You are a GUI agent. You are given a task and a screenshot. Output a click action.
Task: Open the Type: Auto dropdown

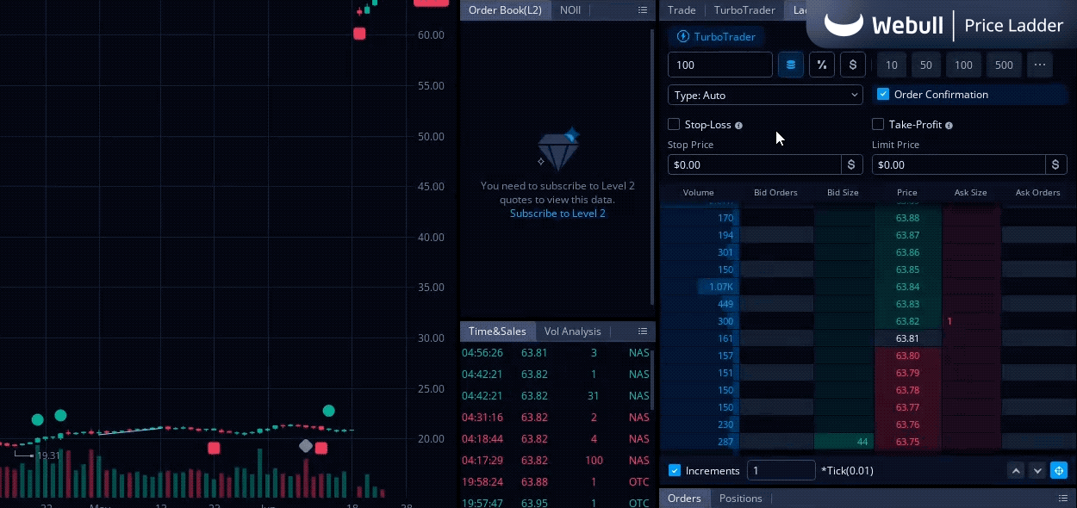click(765, 96)
